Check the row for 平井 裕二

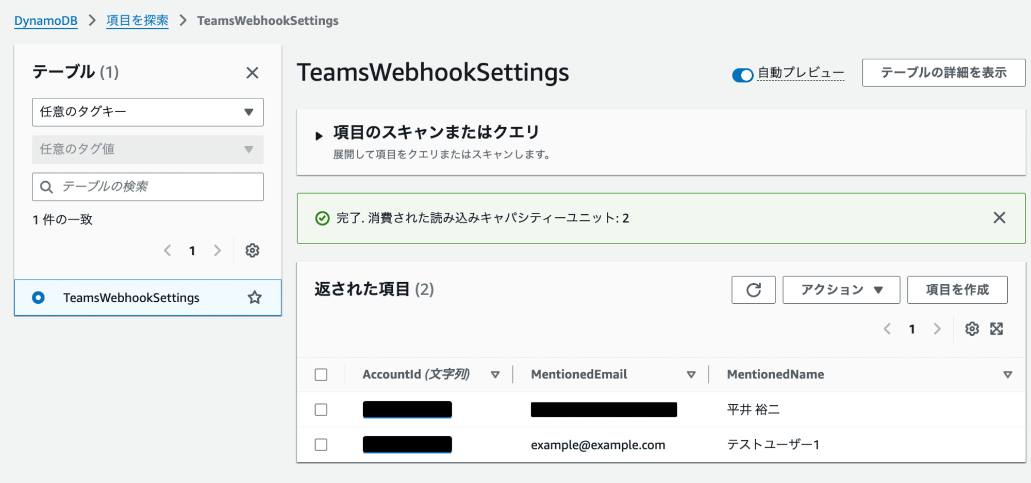click(x=321, y=409)
